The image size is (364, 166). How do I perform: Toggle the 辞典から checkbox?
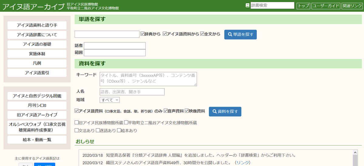click(x=143, y=34)
